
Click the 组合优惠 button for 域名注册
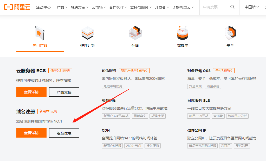pos(64,133)
